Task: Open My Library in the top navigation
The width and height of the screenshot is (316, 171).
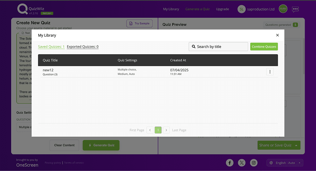Action: [x=171, y=9]
